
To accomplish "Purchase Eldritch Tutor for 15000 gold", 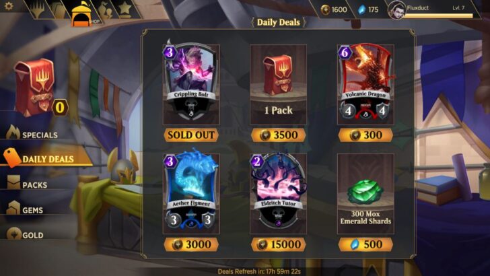I will pyautogui.click(x=278, y=244).
